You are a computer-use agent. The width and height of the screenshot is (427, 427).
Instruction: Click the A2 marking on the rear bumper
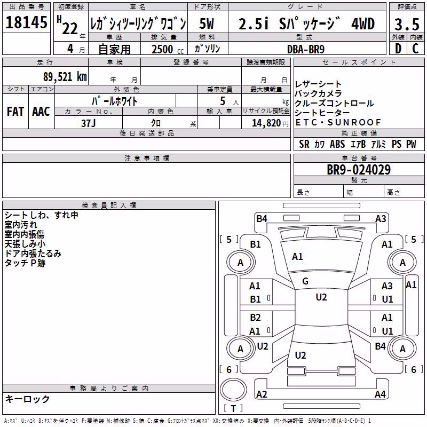pos(262,394)
